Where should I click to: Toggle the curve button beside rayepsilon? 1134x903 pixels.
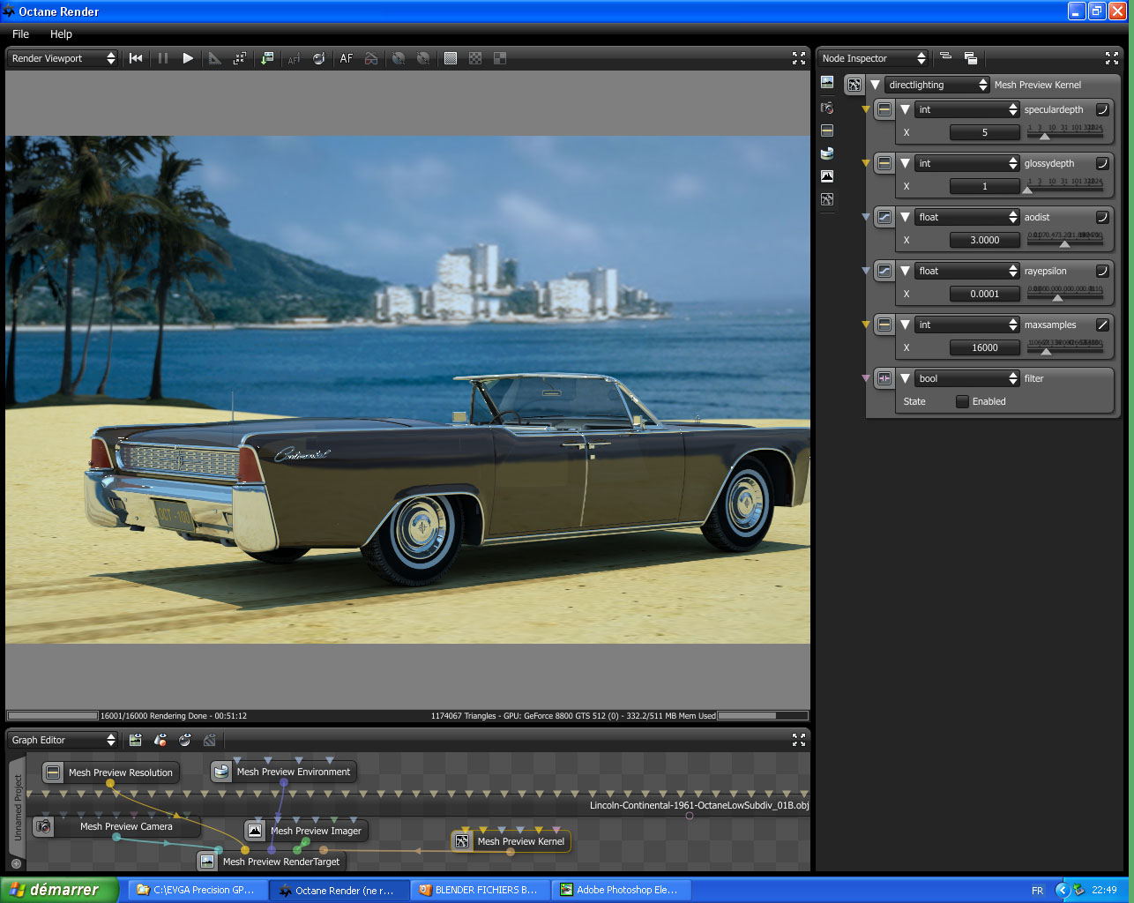click(1102, 271)
